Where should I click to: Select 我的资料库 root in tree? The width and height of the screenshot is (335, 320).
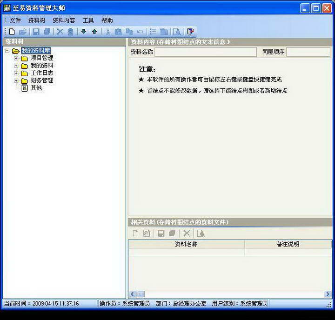[36, 51]
